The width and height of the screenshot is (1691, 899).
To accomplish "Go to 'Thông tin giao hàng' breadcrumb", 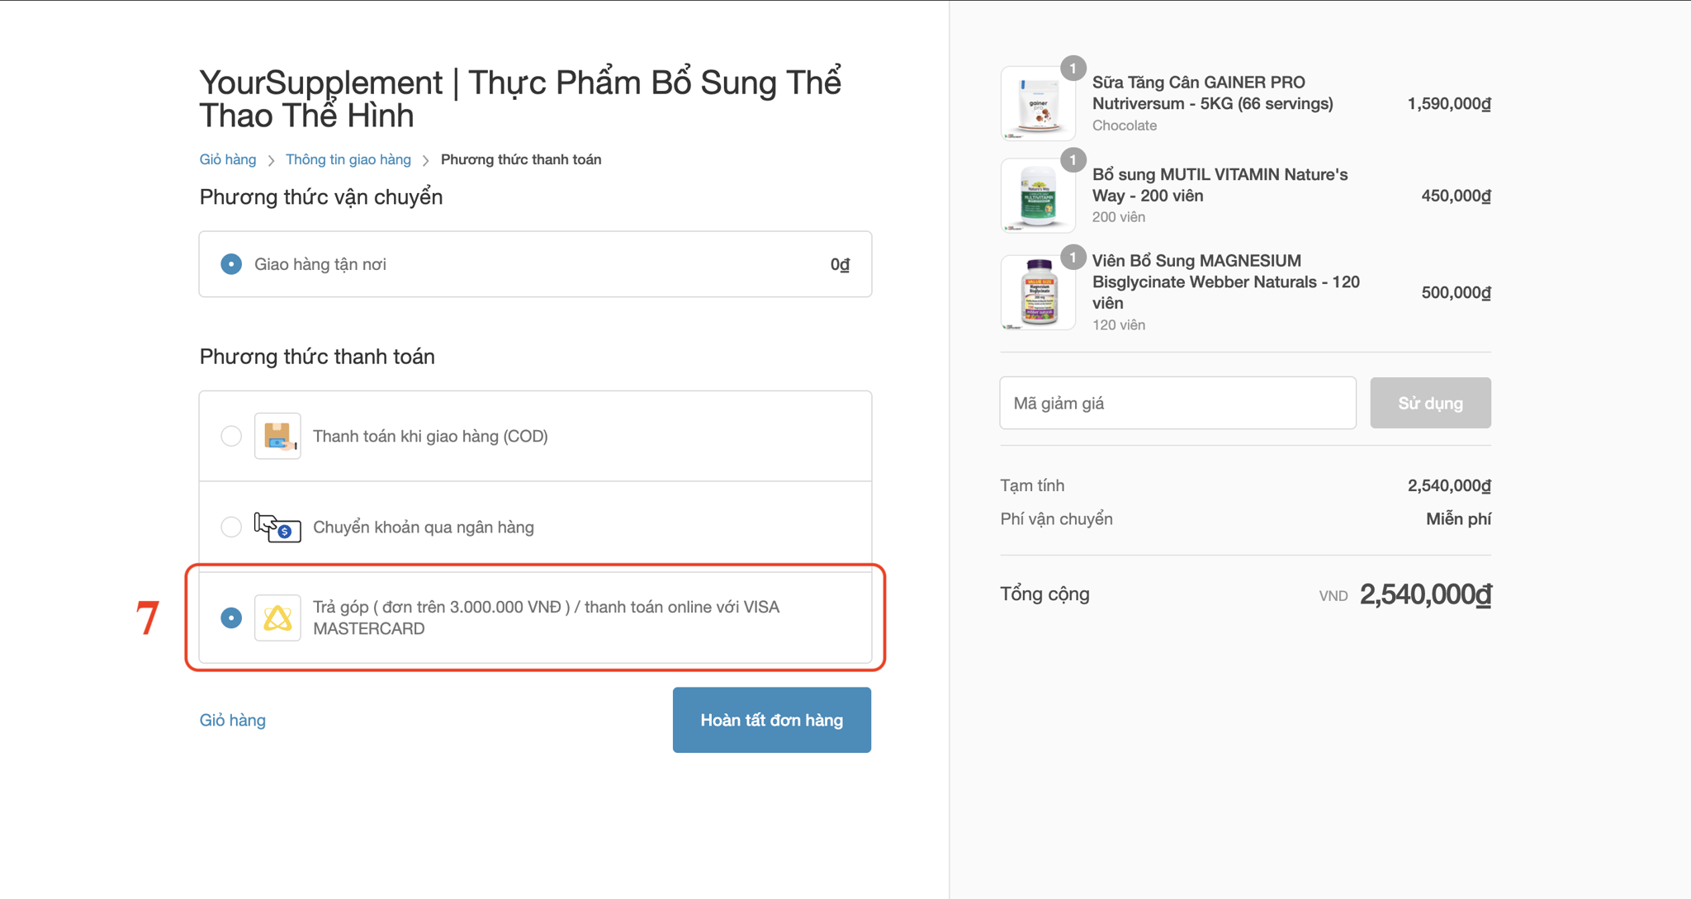I will pyautogui.click(x=348, y=159).
